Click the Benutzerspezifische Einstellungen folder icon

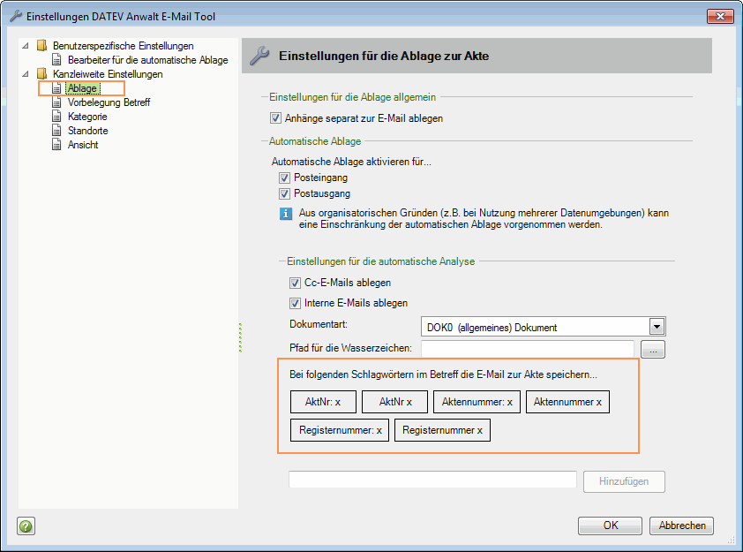click(41, 46)
